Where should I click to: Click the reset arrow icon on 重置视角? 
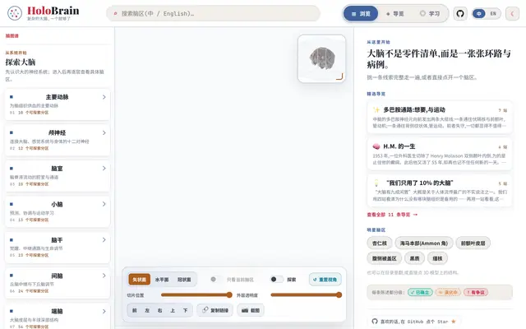315,280
